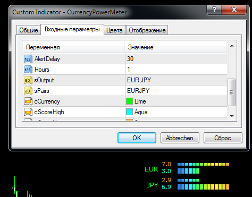Select the sOutput variable name

44,80
